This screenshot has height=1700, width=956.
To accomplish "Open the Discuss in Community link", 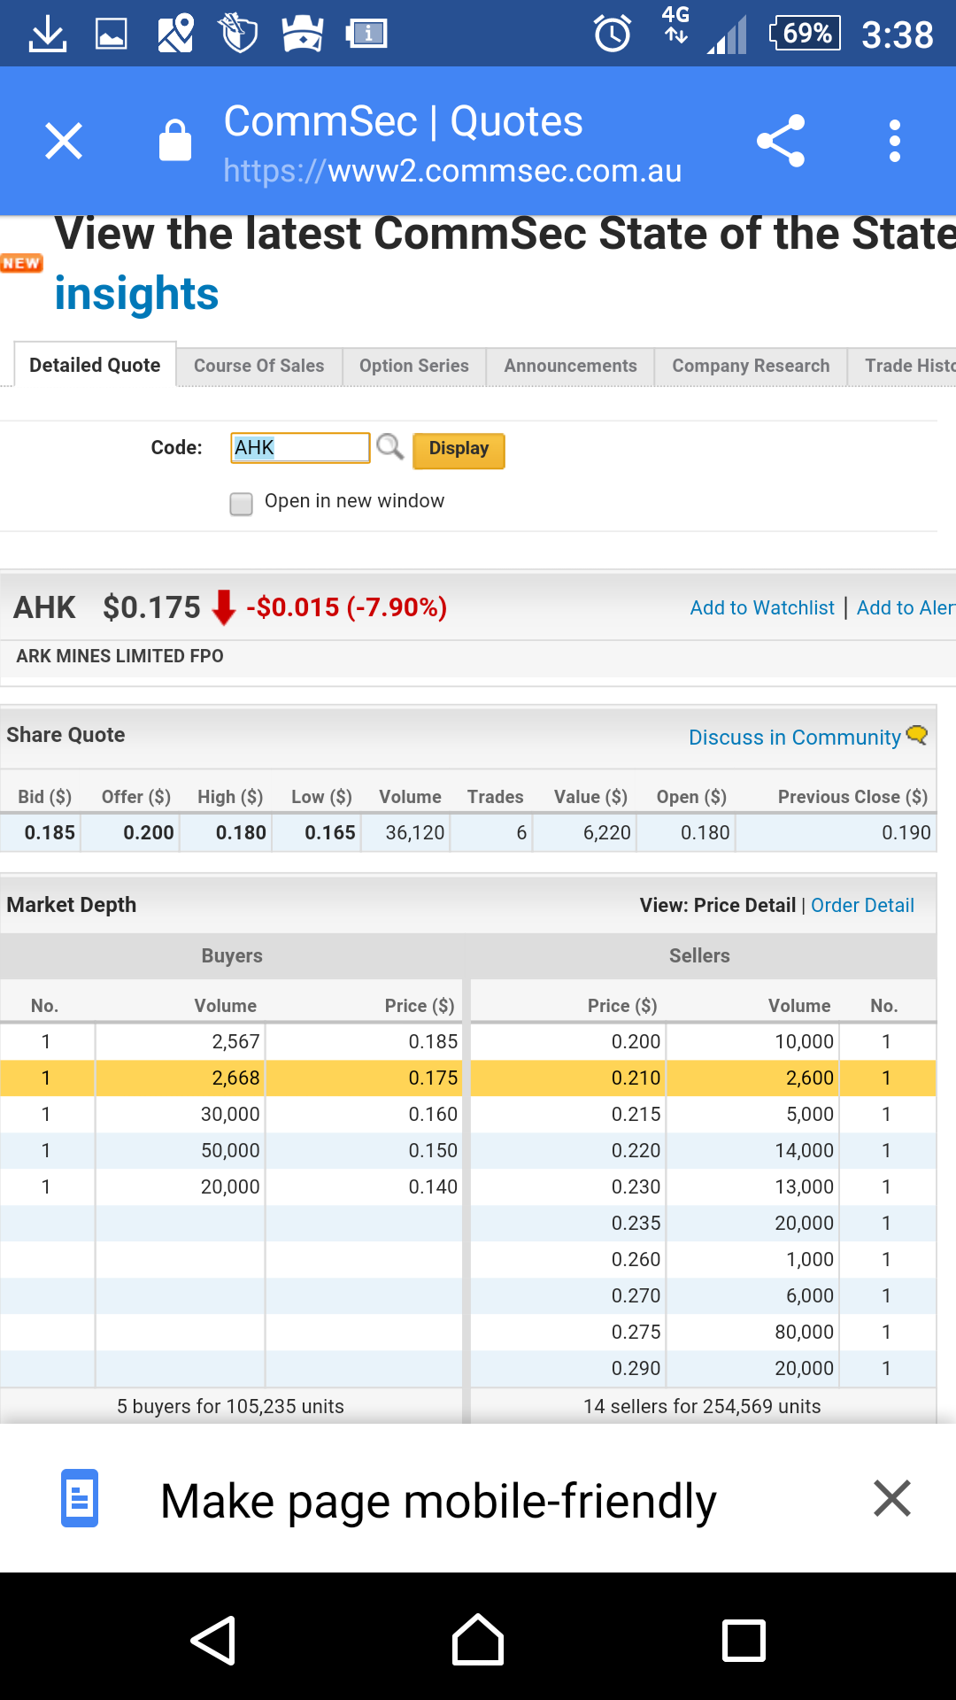I will (795, 738).
